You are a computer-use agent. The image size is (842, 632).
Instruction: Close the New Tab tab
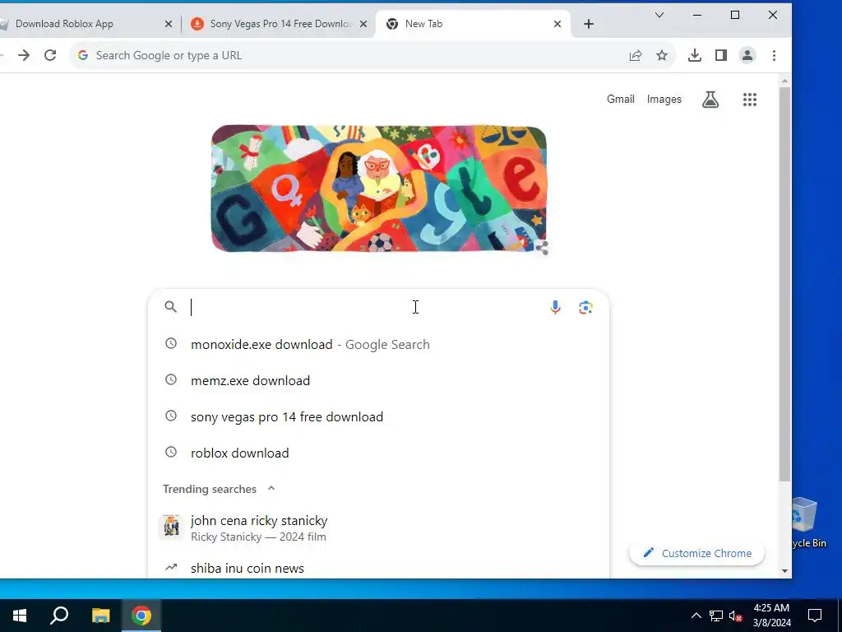(x=557, y=24)
